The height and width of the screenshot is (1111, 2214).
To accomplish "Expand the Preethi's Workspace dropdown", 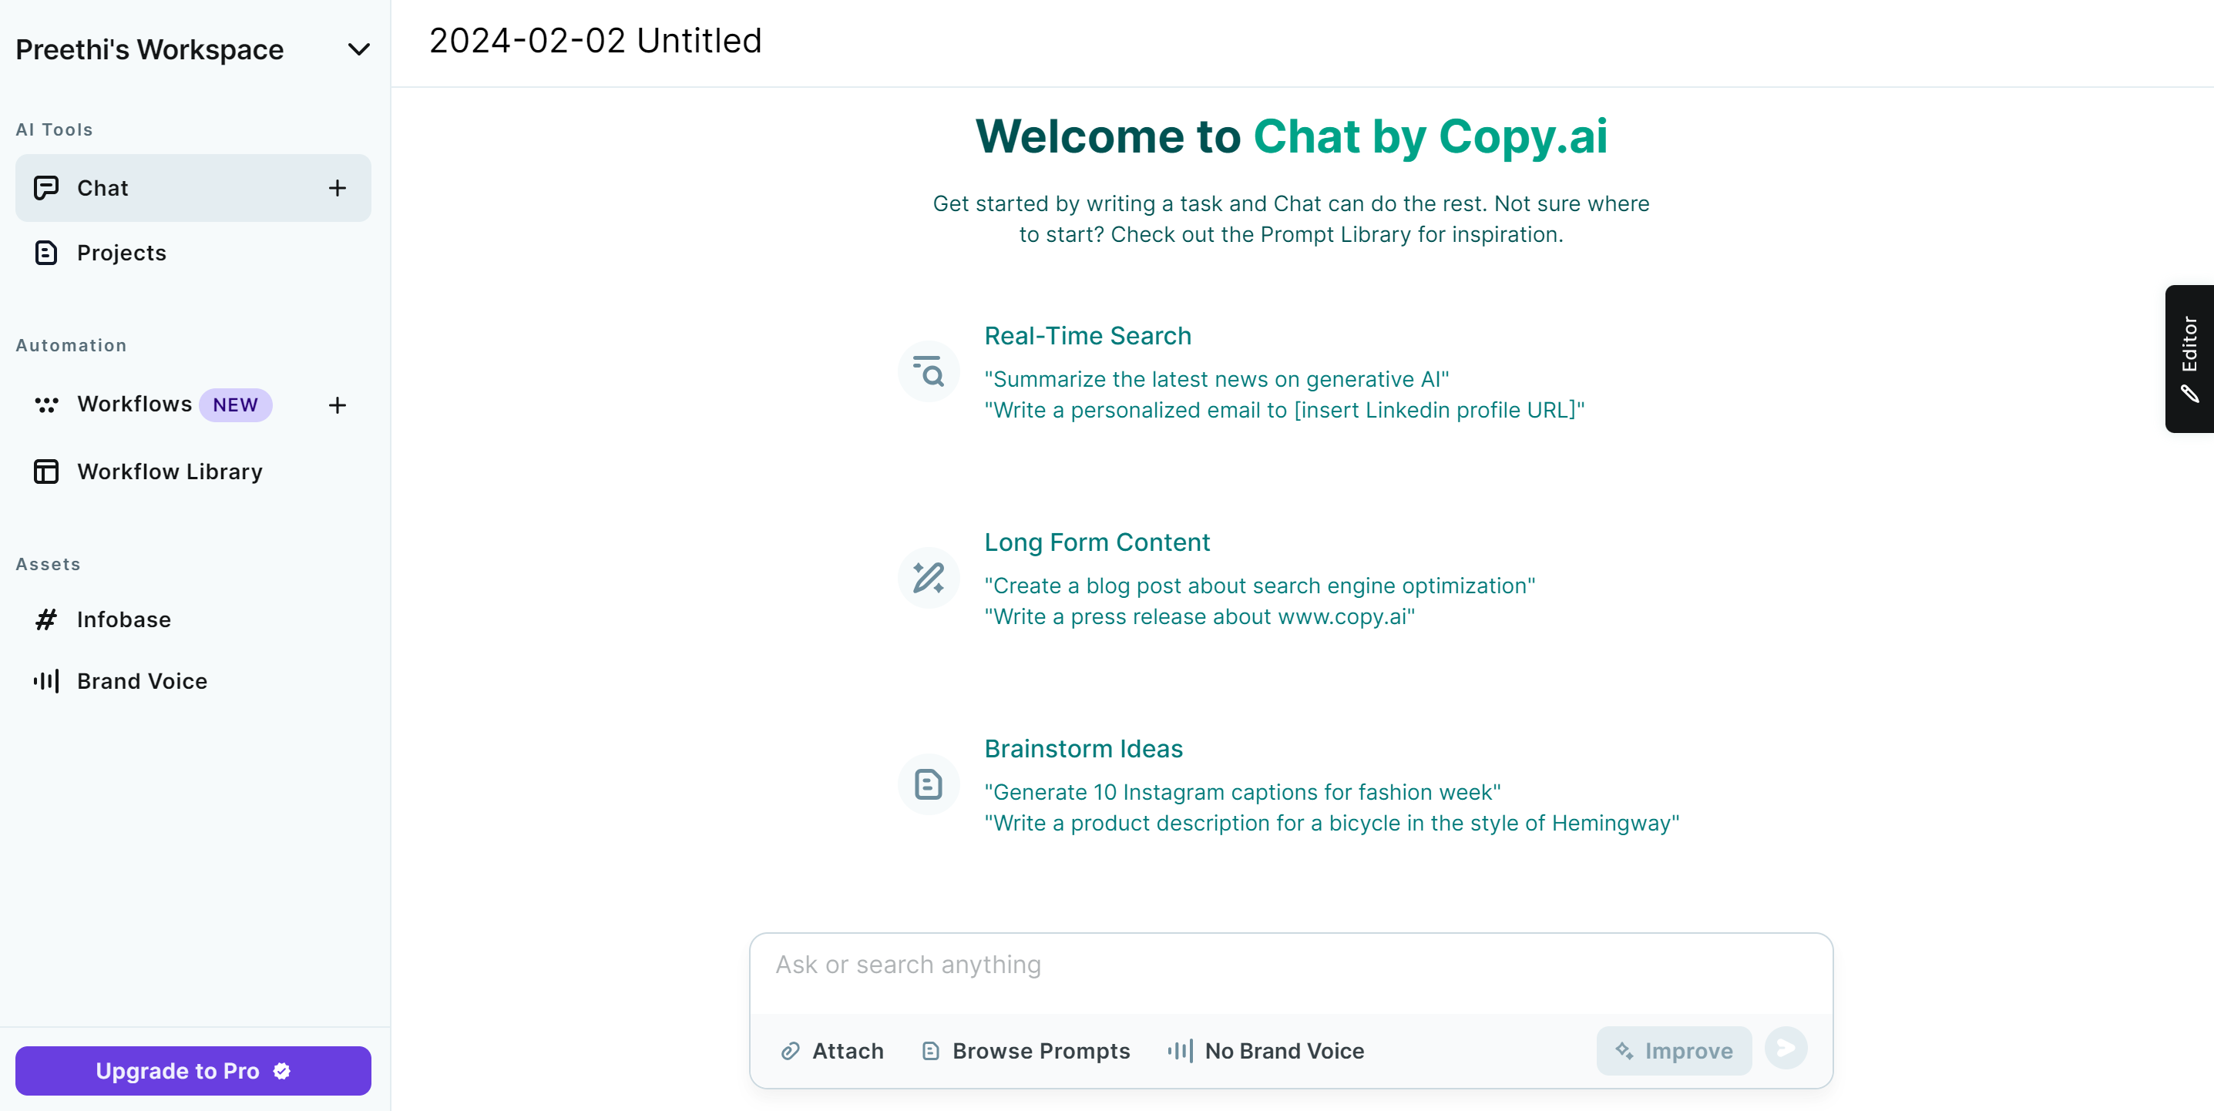I will point(358,50).
